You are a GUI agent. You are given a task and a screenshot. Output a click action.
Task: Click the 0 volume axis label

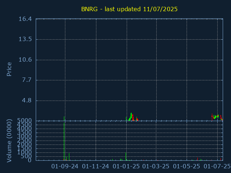click(x=30, y=160)
